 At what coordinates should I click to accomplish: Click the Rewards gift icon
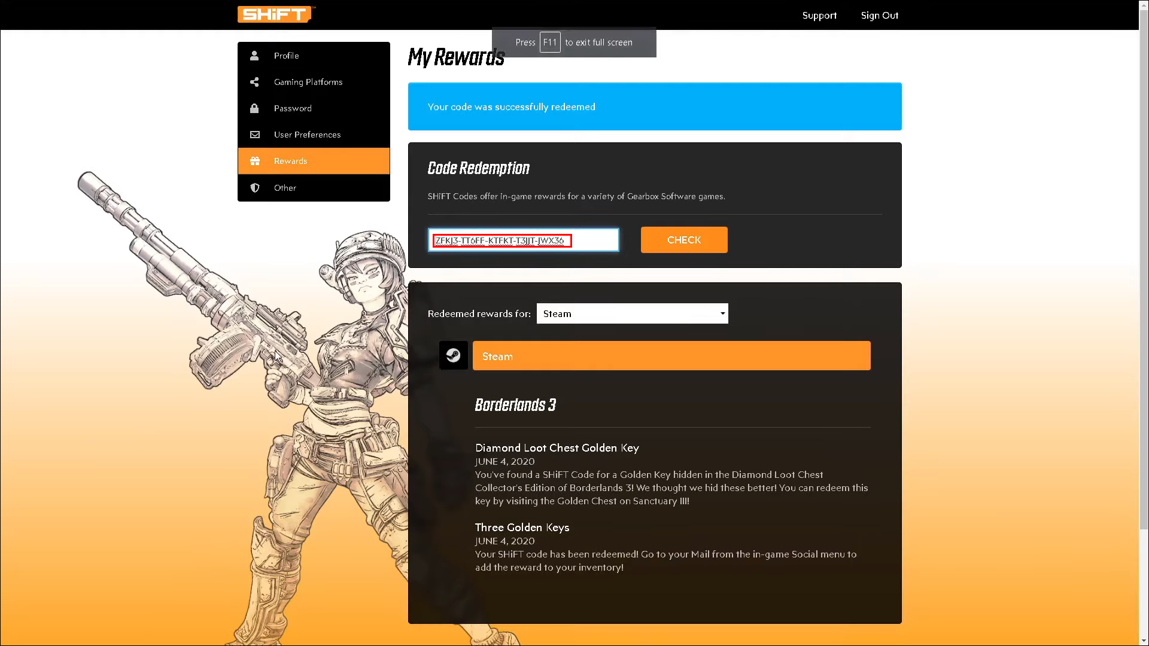pos(254,161)
